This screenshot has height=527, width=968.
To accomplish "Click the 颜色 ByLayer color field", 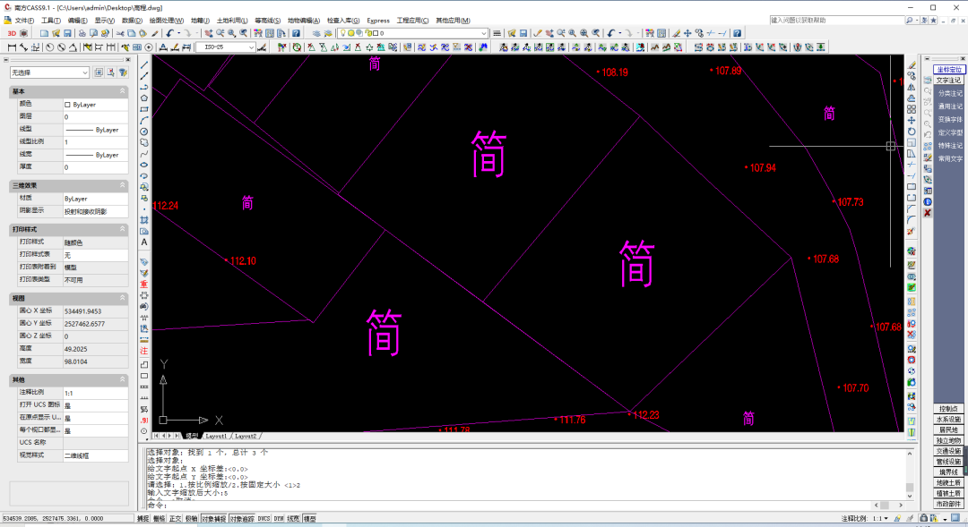I will (x=96, y=105).
